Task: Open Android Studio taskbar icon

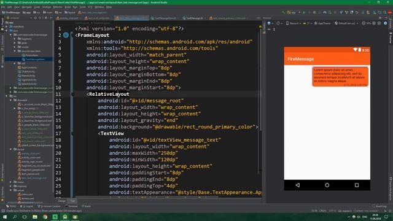Action: tap(65, 217)
